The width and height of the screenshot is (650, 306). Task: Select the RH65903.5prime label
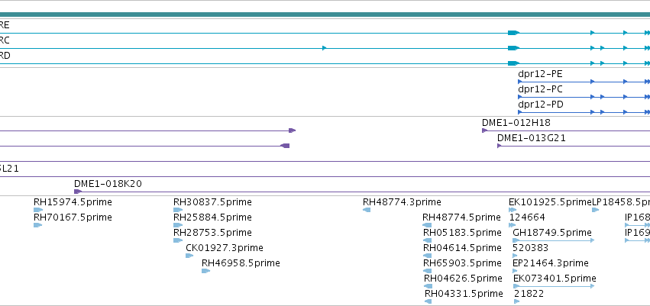click(x=462, y=263)
